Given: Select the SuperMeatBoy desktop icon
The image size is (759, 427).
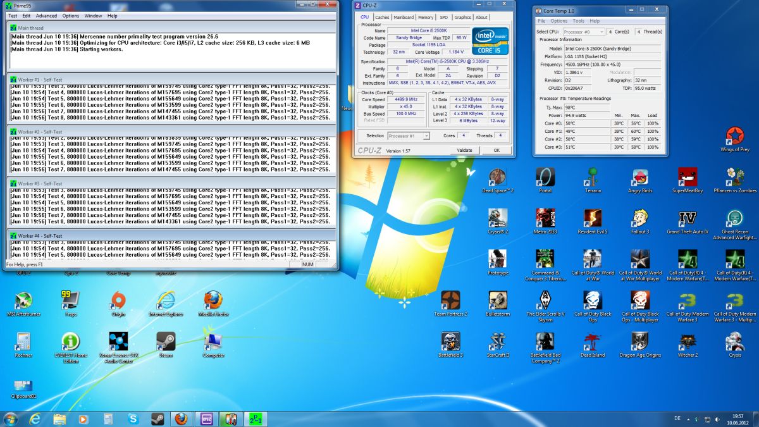Looking at the screenshot, I should point(688,180).
